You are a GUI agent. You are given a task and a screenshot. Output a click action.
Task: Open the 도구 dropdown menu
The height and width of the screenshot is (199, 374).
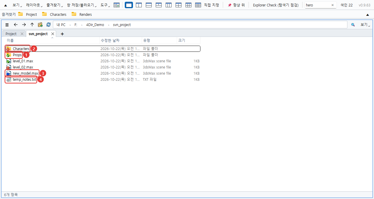click(105, 5)
